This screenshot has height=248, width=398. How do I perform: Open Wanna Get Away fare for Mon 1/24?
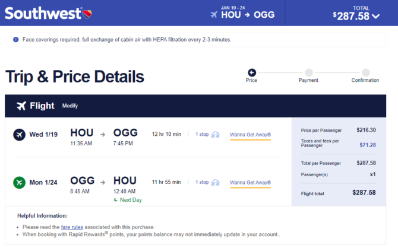(250, 183)
